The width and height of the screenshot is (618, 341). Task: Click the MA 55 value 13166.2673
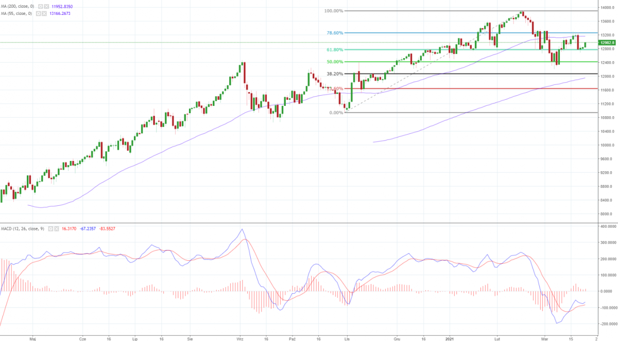point(60,13)
